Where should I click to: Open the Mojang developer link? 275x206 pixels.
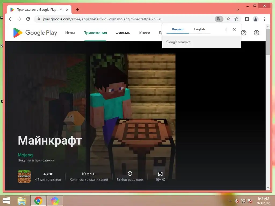tap(25, 155)
